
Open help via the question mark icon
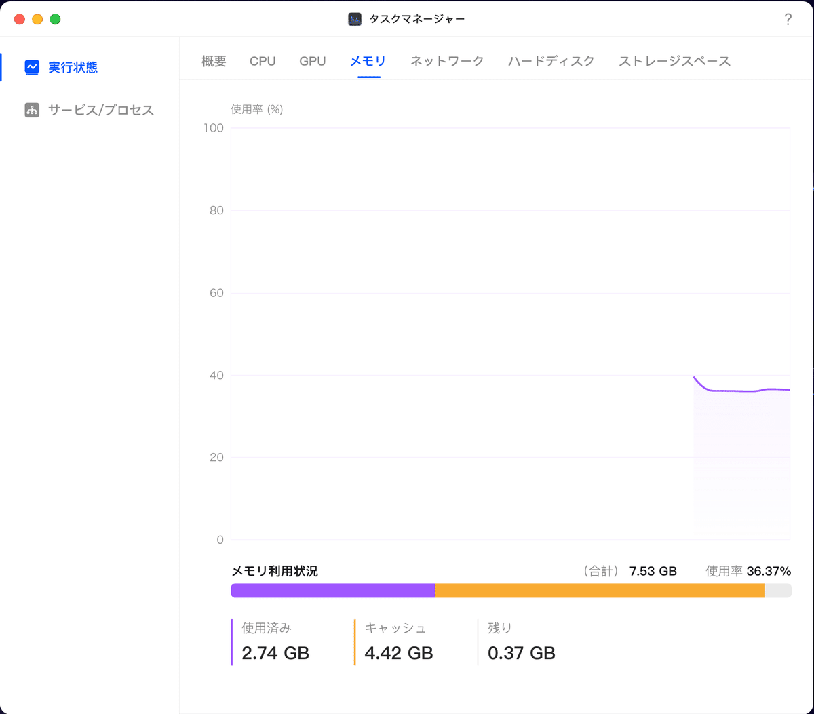pos(788,19)
